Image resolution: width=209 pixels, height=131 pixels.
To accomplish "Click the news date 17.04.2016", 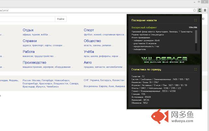I will 193,28.
